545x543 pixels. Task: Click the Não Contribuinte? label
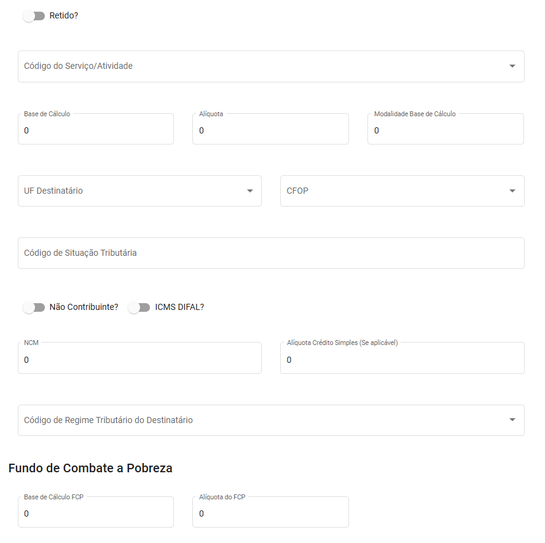84,307
